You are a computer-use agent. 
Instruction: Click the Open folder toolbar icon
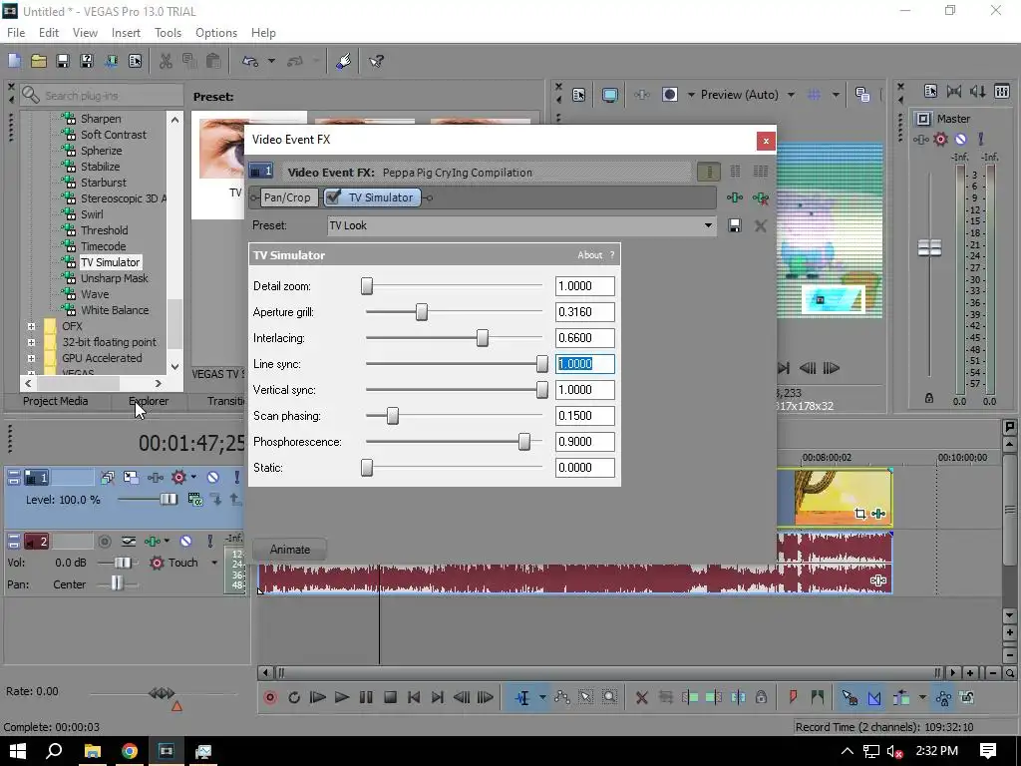click(x=39, y=61)
